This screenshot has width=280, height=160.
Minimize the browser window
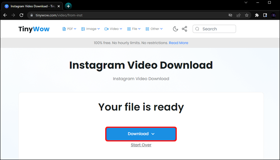click(x=258, y=3)
